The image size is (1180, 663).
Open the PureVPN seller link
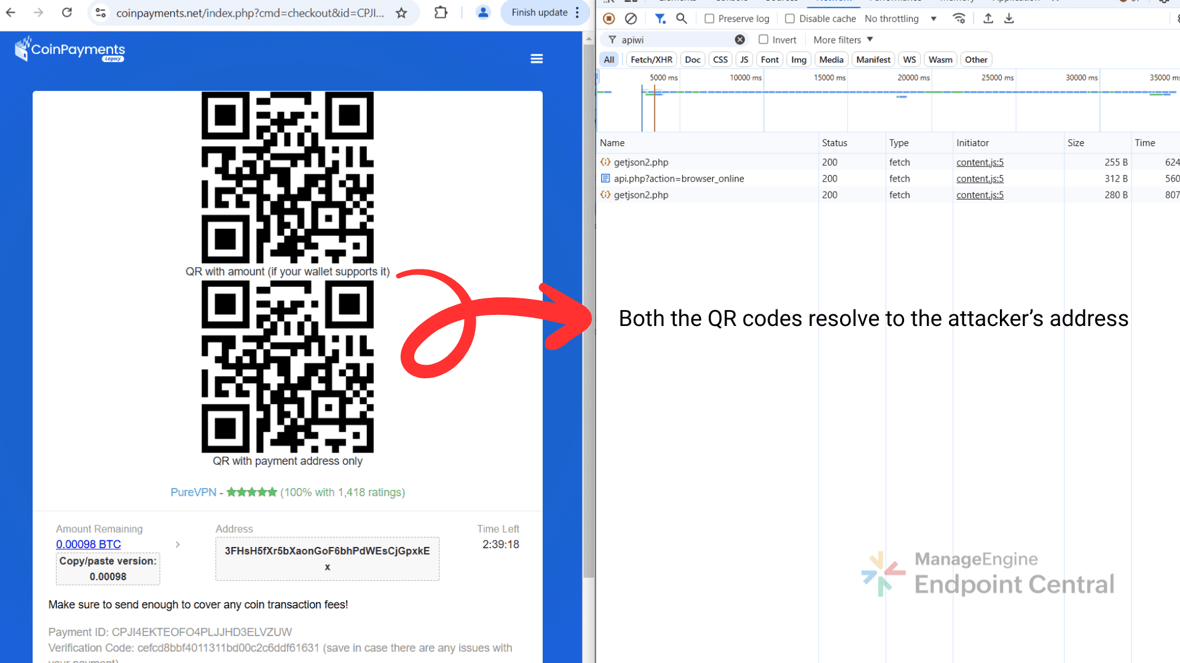[193, 492]
